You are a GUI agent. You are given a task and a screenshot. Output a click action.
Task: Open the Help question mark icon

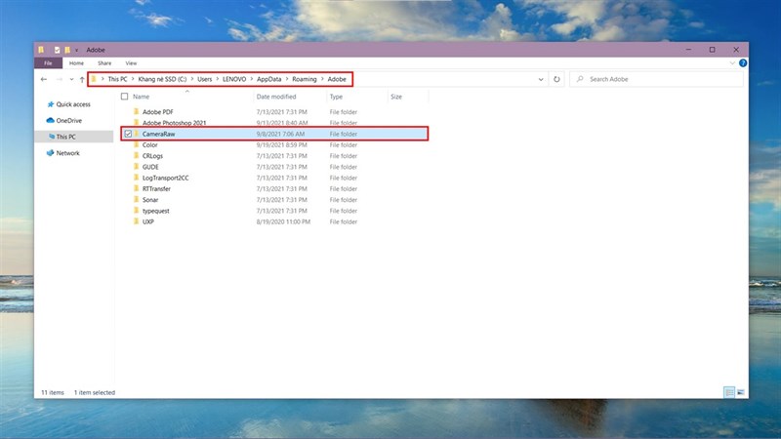(x=743, y=63)
